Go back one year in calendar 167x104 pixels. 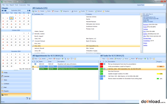tap(2, 11)
